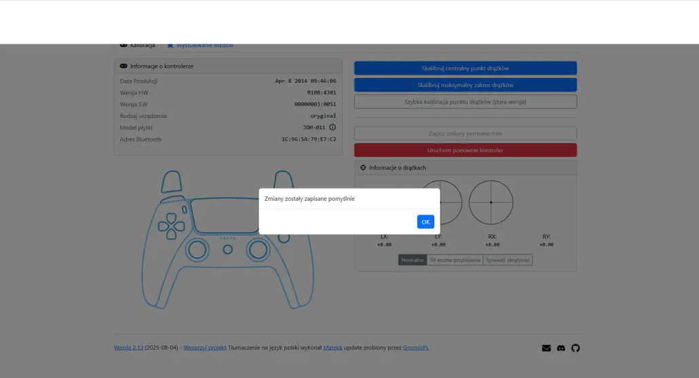Viewport: 699px width, 378px height.
Task: Switch to the Kalibracja tab
Action: [x=138, y=45]
